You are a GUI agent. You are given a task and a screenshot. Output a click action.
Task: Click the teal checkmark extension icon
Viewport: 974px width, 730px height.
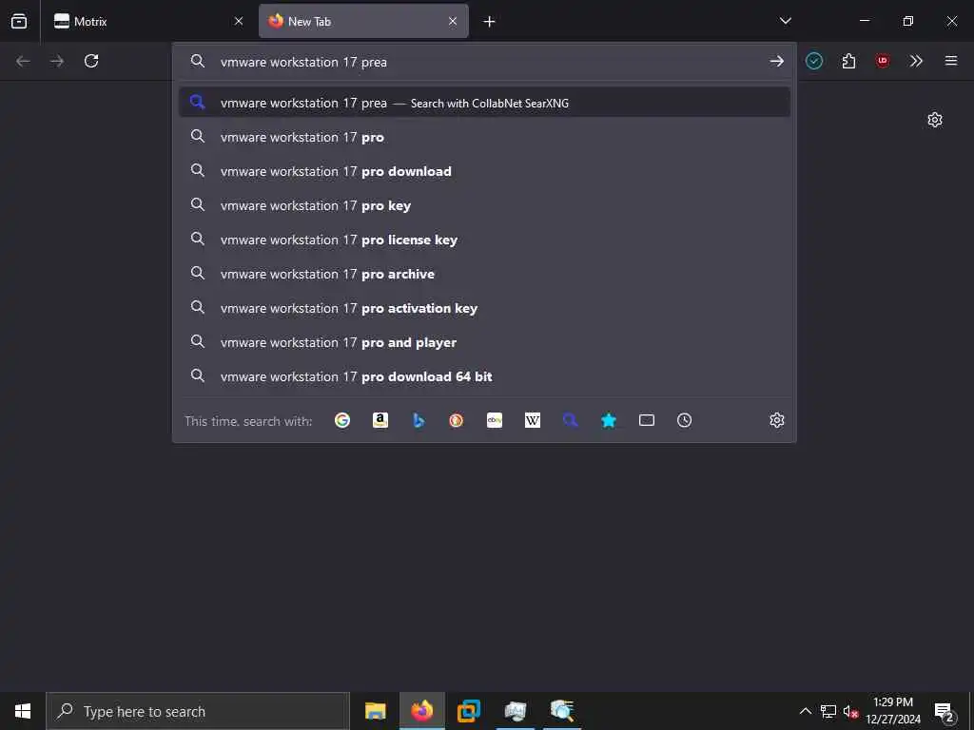814,61
